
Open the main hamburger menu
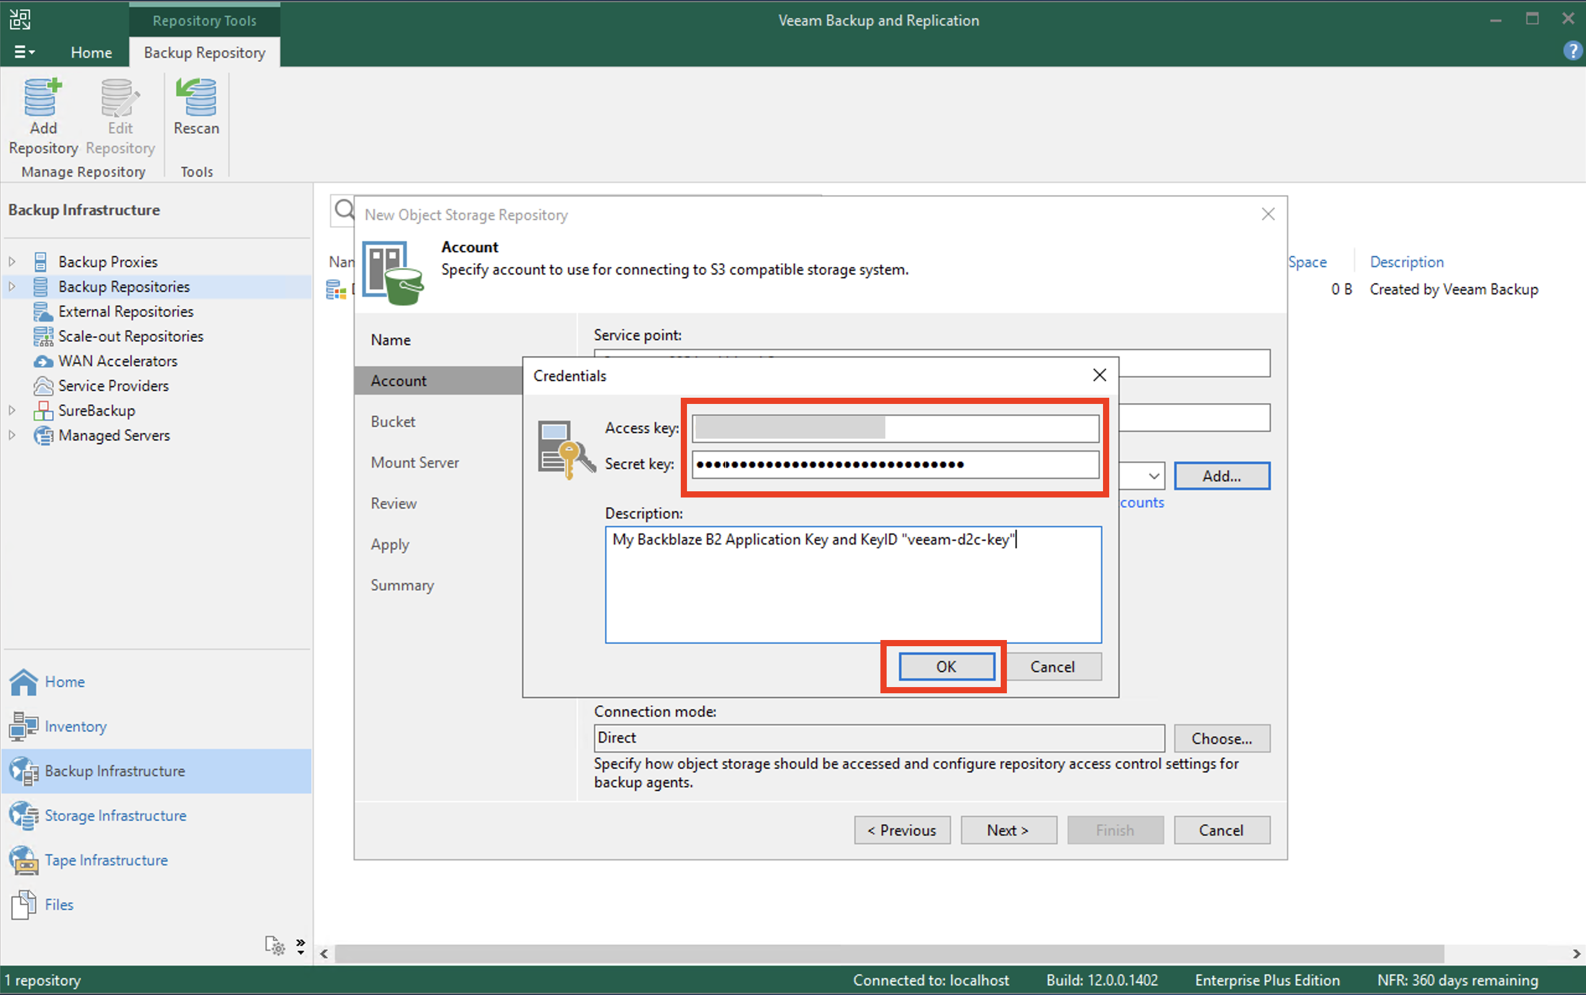tap(24, 52)
